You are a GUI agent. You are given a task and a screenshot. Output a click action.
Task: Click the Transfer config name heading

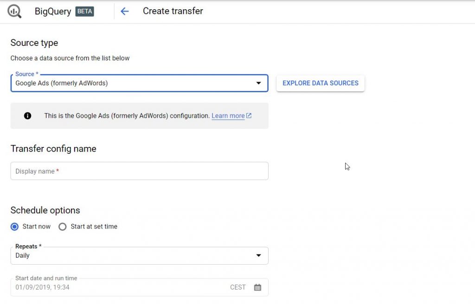coord(53,149)
